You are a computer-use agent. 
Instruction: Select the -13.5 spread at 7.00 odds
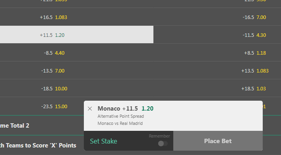point(77,70)
